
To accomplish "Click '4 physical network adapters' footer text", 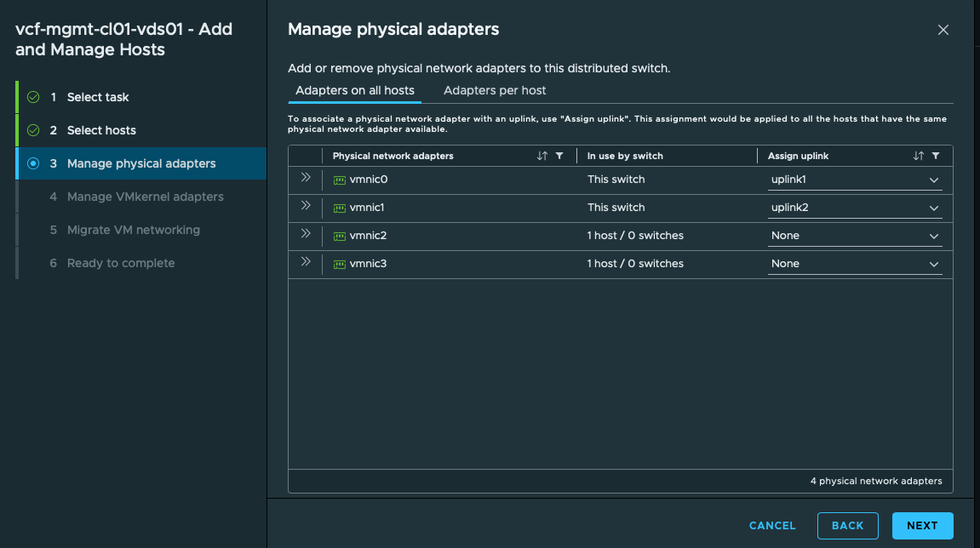I will point(876,481).
